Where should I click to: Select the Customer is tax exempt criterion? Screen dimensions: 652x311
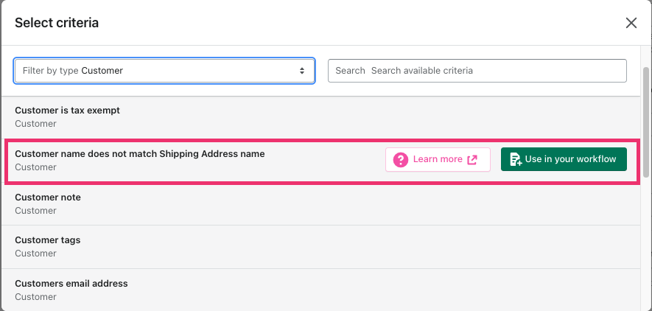320,117
